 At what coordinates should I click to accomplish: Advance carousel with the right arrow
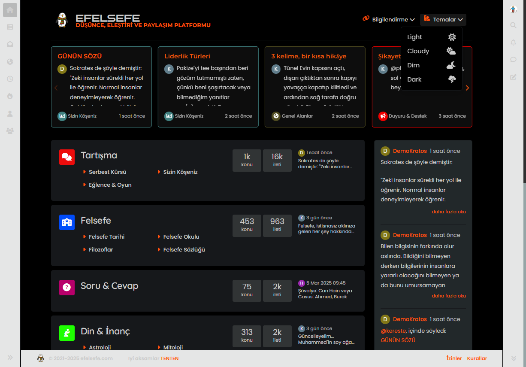pos(467,88)
